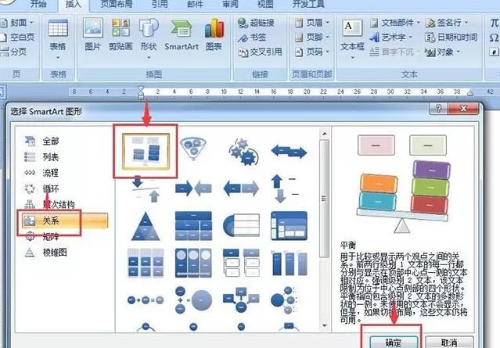Select the 流程 process category
The image size is (500, 348).
pos(41,173)
